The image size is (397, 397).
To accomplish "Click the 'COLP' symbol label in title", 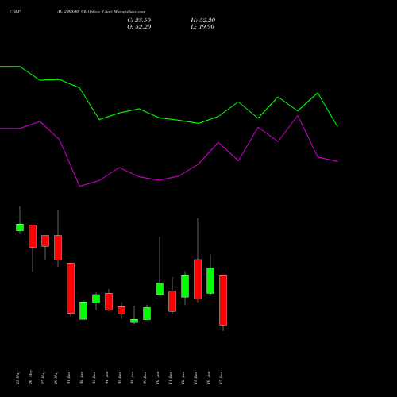I will [x=15, y=12].
